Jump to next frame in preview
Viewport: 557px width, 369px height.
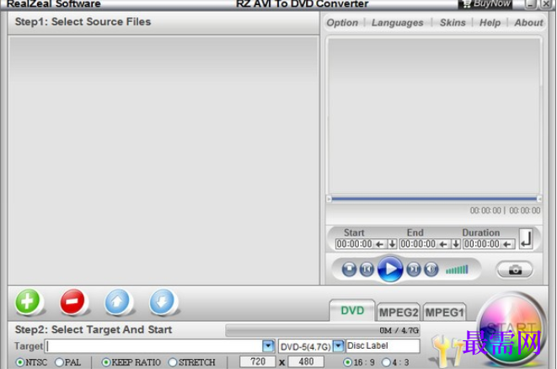tap(414, 269)
